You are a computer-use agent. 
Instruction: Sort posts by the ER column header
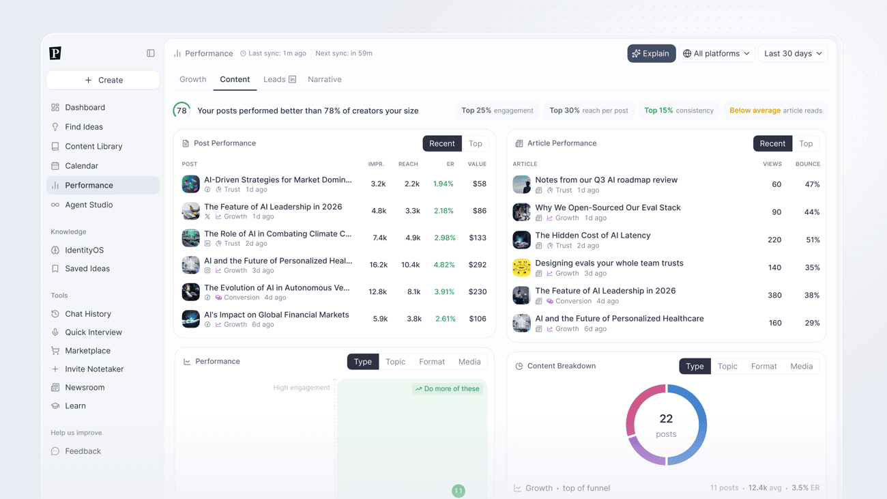[450, 165]
